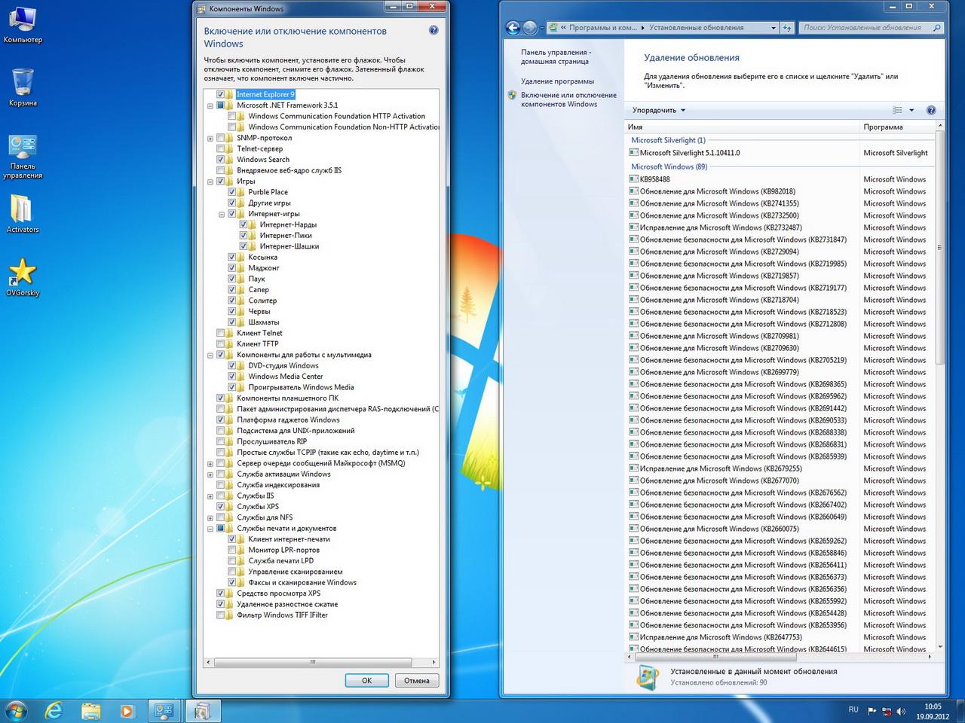Click the updates list vertical scrollbar
Screen dimensions: 965x723
[939, 249]
